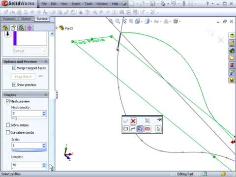Click the Apply Scene icon
Viewport: 236px width, 177px height.
point(166,21)
